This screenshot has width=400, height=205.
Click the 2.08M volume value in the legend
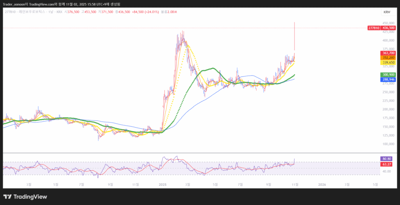click(x=172, y=12)
